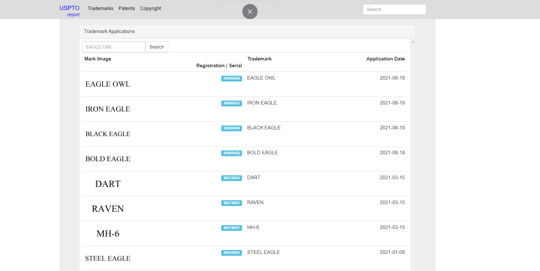Screen dimensions: 540x271
Task: Close the overlay with the round X button
Action: [250, 12]
